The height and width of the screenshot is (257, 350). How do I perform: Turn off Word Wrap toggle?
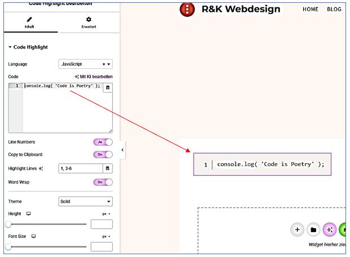(x=103, y=182)
